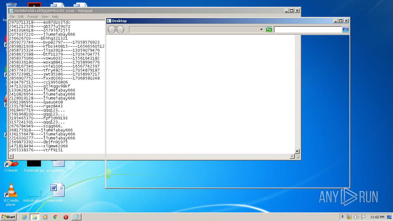Select the CCleaner desktop shortcut
The image size is (393, 221).
pyautogui.click(x=11, y=166)
